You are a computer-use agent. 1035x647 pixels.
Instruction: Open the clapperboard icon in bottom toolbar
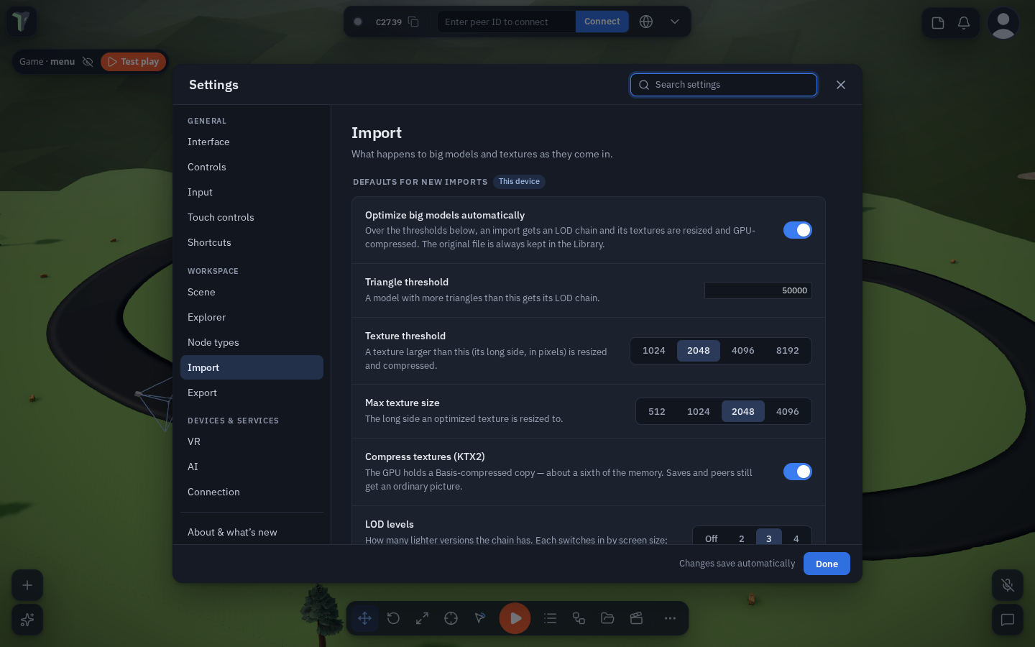pos(637,618)
